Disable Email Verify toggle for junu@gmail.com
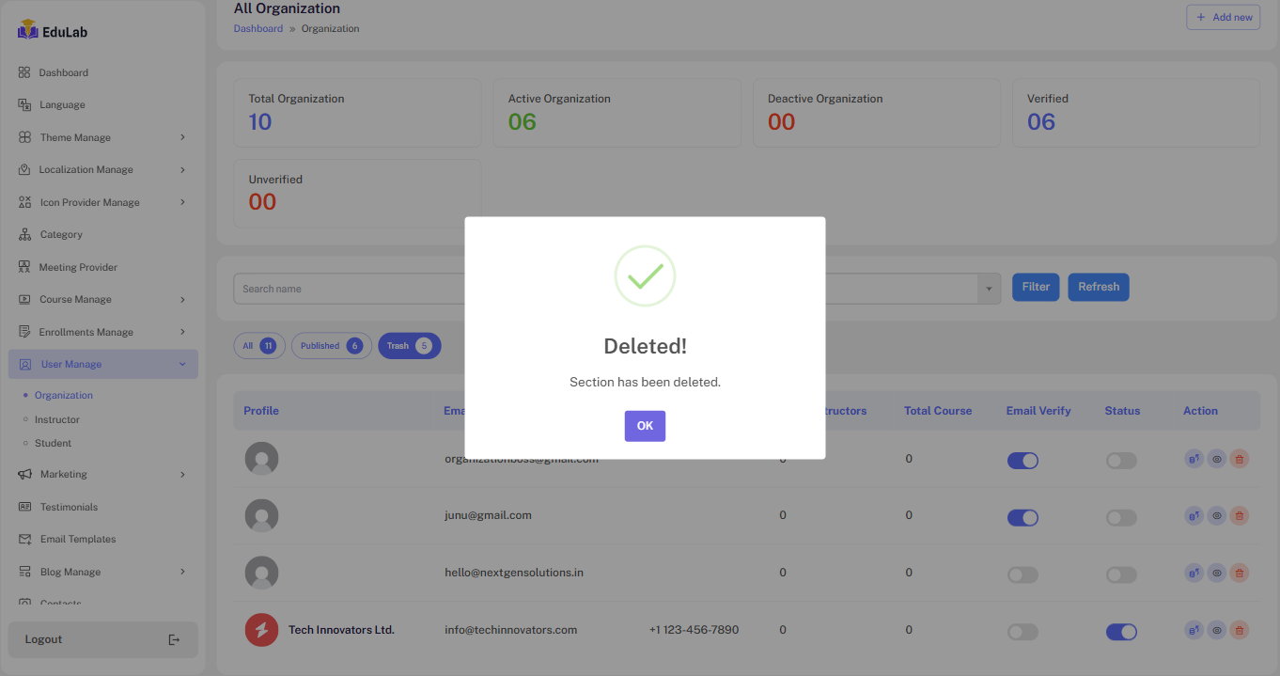Screen dimensions: 1280x676 pyautogui.click(x=1022, y=518)
